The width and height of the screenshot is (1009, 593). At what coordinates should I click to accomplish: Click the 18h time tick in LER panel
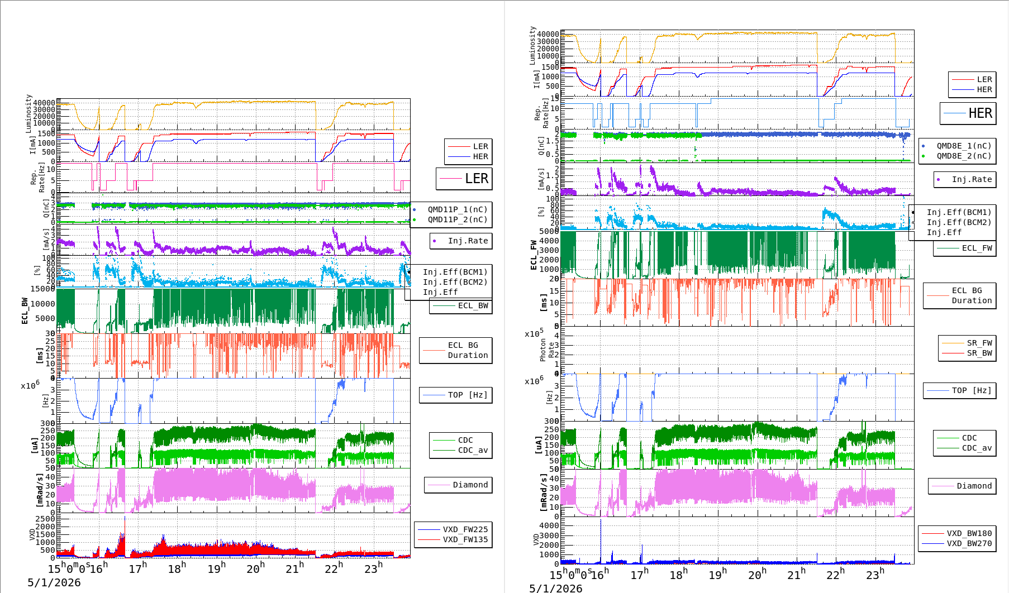click(x=177, y=568)
